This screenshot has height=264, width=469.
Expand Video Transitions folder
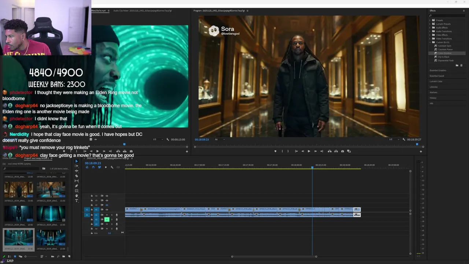431,38
